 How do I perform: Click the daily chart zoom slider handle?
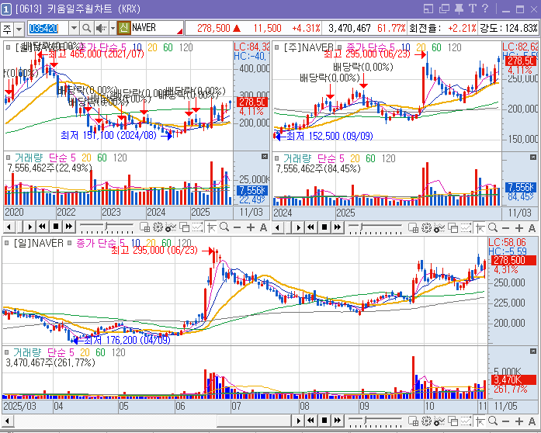tap(366, 421)
